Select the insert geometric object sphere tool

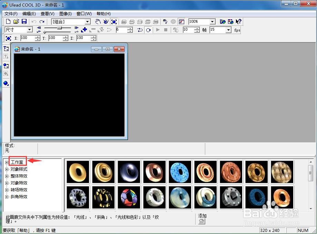coord(6,83)
